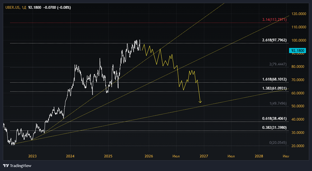Click the 110.0000 price axis label
Viewport: 312px width, 171px height.
299,27
